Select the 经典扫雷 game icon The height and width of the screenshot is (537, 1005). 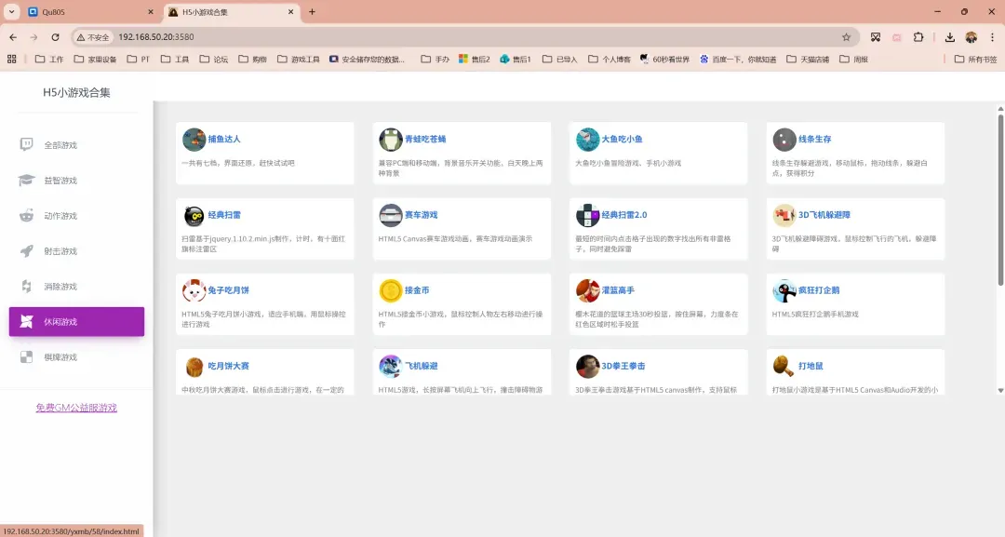194,216
